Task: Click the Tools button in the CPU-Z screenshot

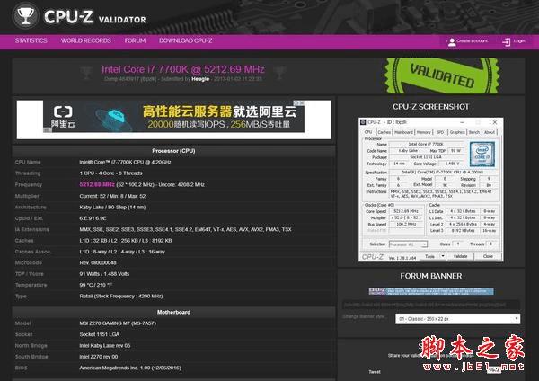Action: tap(429, 256)
